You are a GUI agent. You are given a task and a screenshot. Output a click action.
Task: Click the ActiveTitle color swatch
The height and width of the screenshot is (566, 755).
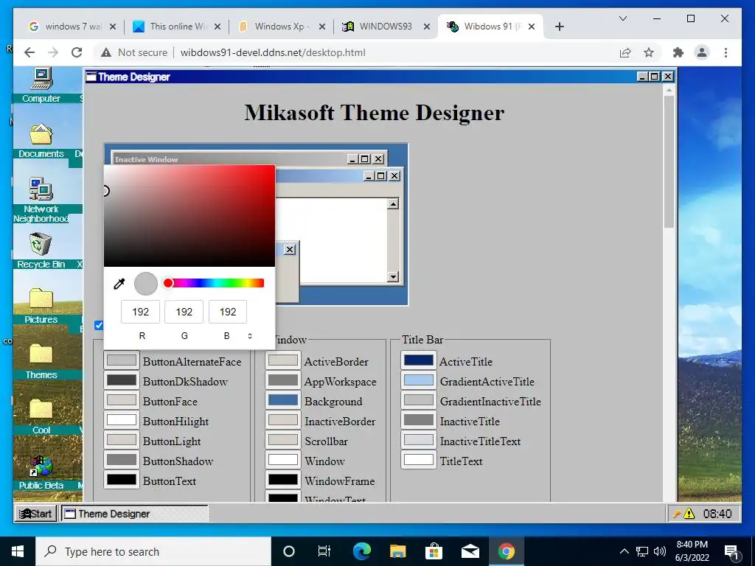[x=419, y=360]
